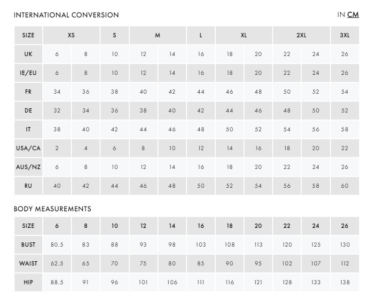This screenshot has width=368, height=304.
Task: Click waist value 62.5 cell
Action: (57, 264)
